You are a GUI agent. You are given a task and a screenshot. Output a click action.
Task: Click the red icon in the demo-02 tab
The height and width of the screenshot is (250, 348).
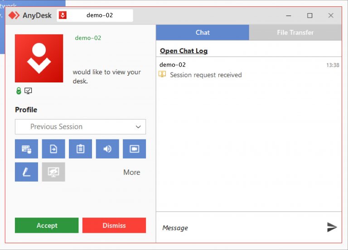tap(63, 15)
